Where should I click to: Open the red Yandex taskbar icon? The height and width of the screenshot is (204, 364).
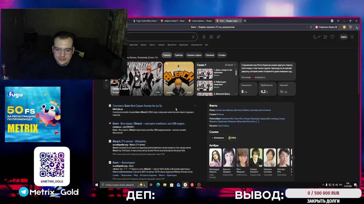point(192,185)
